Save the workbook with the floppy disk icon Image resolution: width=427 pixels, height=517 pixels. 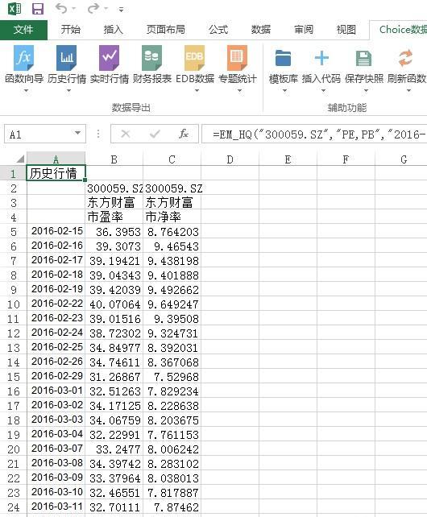pyautogui.click(x=38, y=9)
